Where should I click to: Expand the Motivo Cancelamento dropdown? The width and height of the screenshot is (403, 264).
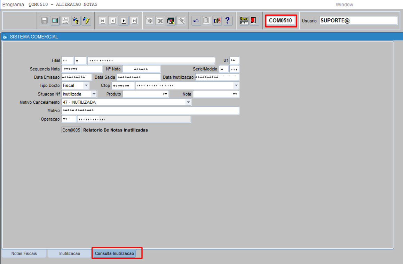(188, 102)
